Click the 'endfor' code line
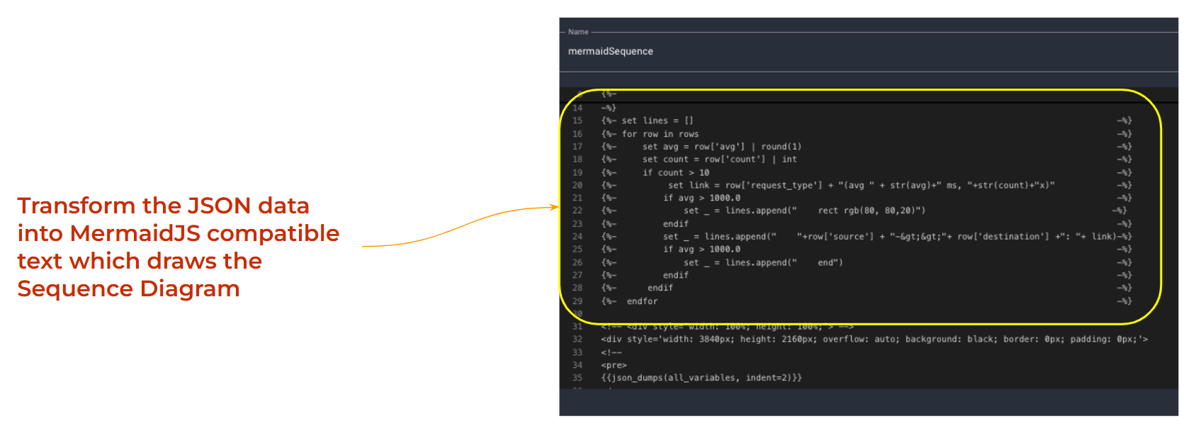 click(x=642, y=301)
